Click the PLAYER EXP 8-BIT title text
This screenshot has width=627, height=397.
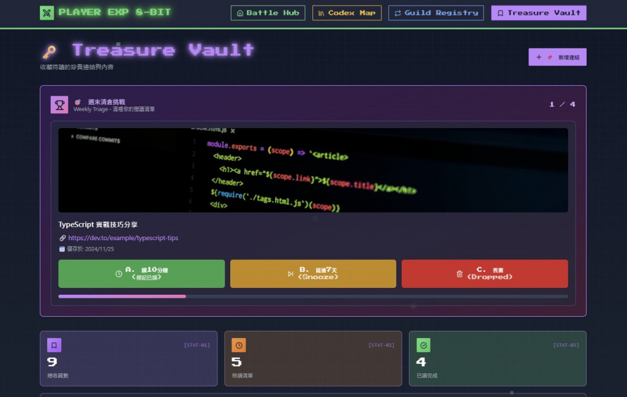click(x=115, y=12)
